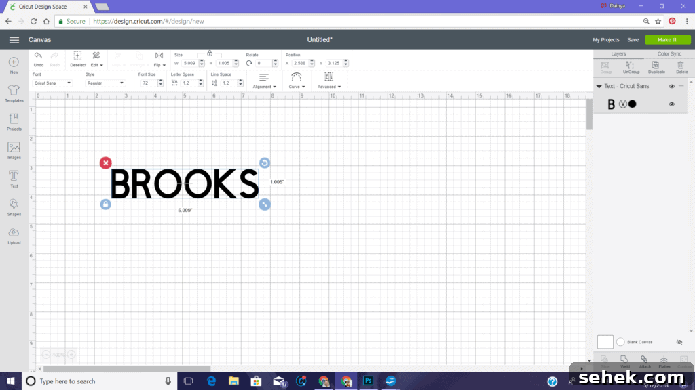Click the black color swatch on B layer
This screenshot has width=695, height=390.
(633, 104)
